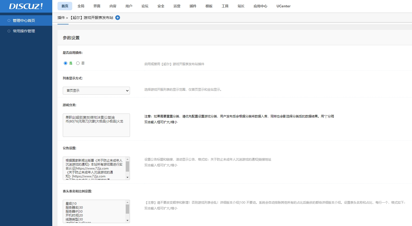Image resolution: width=412 pixels, height=226 pixels.
Task: Click the 列表显示方式 label
Action: (x=73, y=78)
